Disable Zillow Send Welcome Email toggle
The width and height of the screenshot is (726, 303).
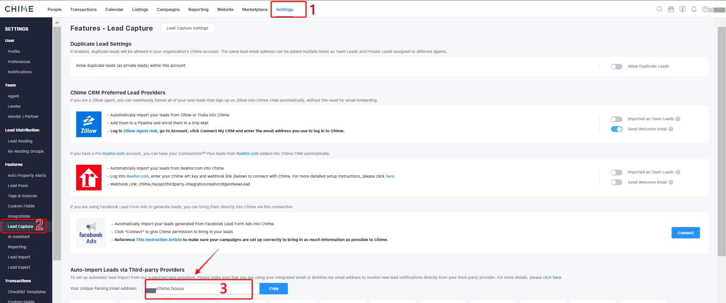click(x=616, y=129)
